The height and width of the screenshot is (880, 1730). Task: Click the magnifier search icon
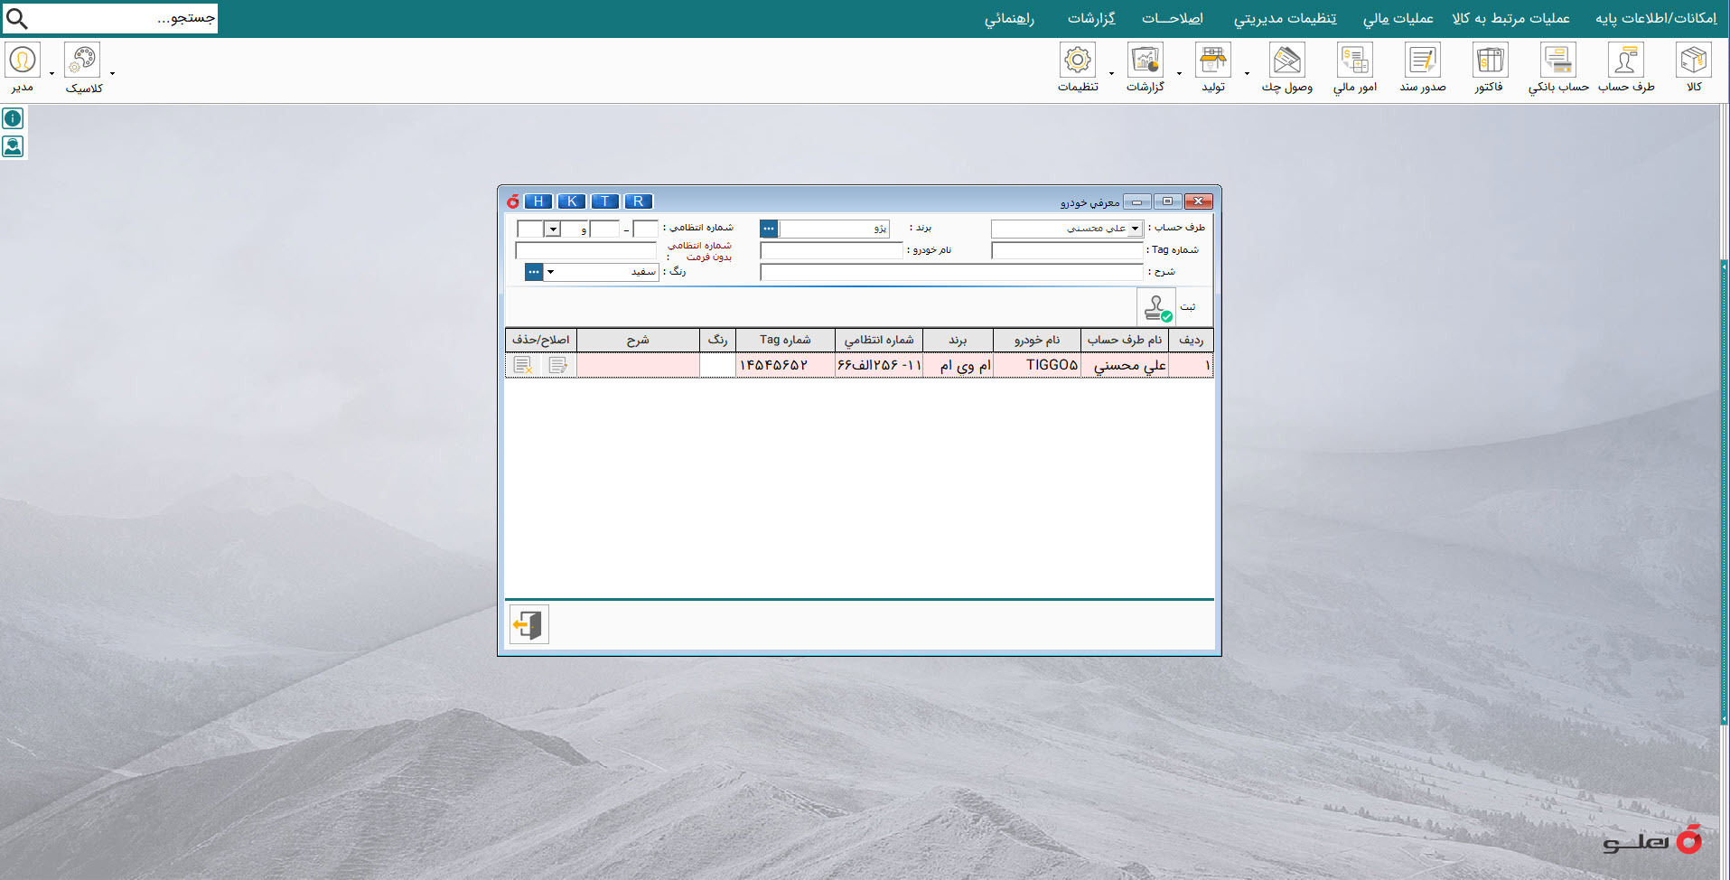tap(17, 18)
